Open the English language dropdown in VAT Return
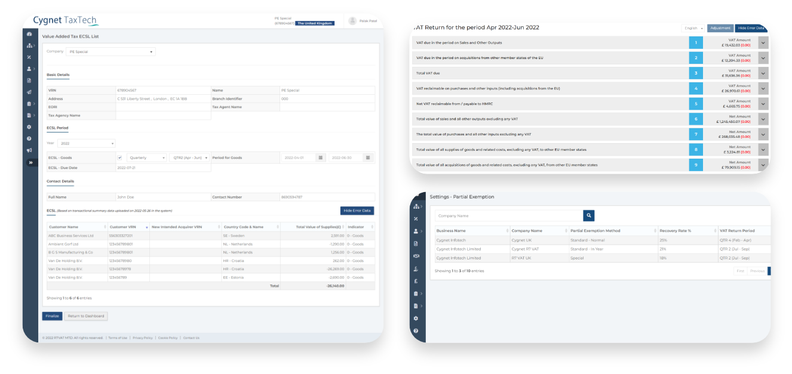Image resolution: width=792 pixels, height=374 pixels. [x=693, y=28]
